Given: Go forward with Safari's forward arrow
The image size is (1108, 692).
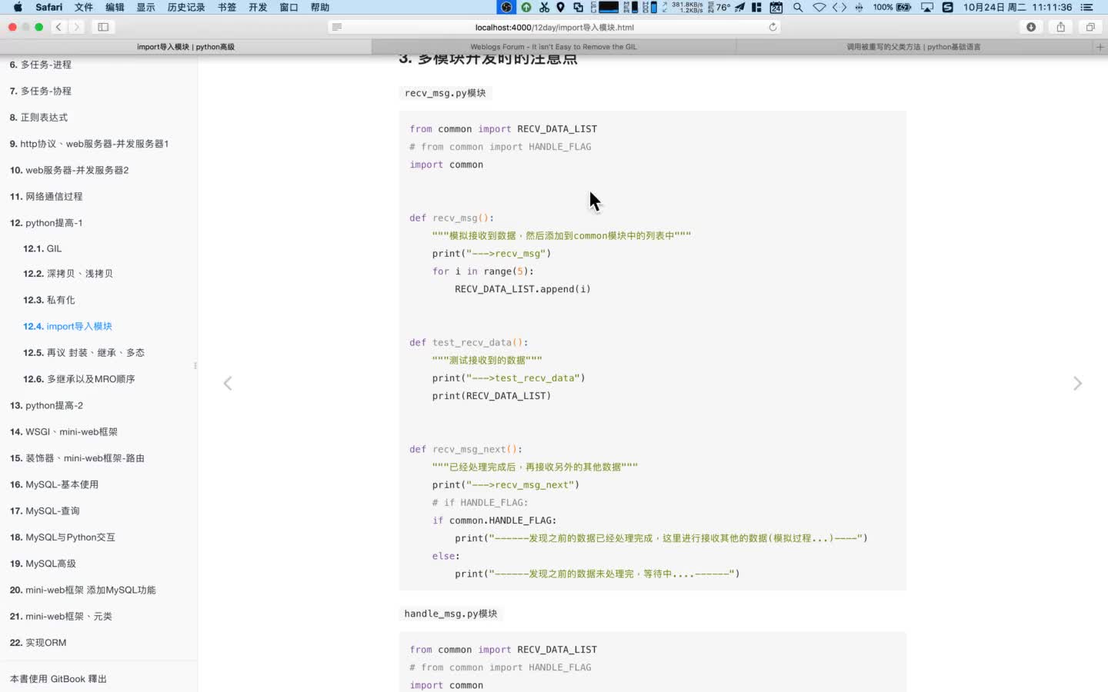Looking at the screenshot, I should (x=76, y=27).
